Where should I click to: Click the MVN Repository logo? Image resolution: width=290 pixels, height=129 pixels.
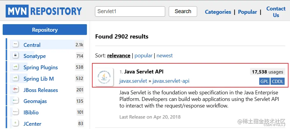[x=44, y=11]
